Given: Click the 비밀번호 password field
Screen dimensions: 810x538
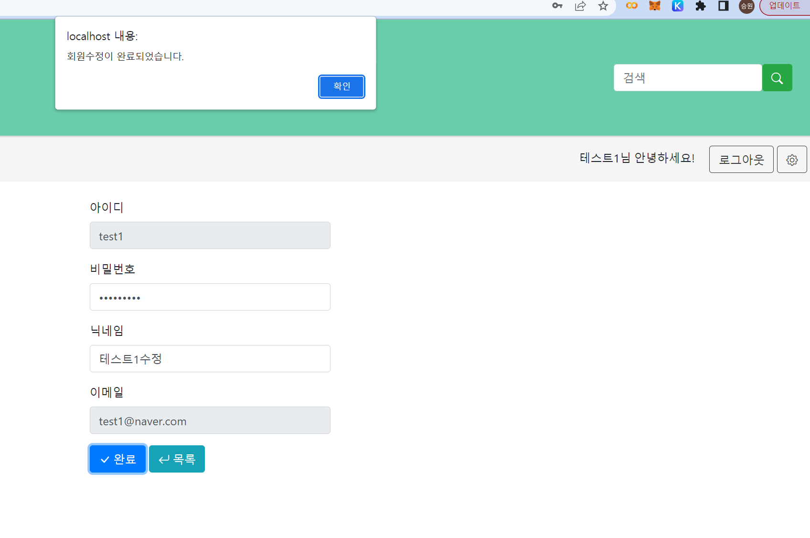Looking at the screenshot, I should [210, 297].
